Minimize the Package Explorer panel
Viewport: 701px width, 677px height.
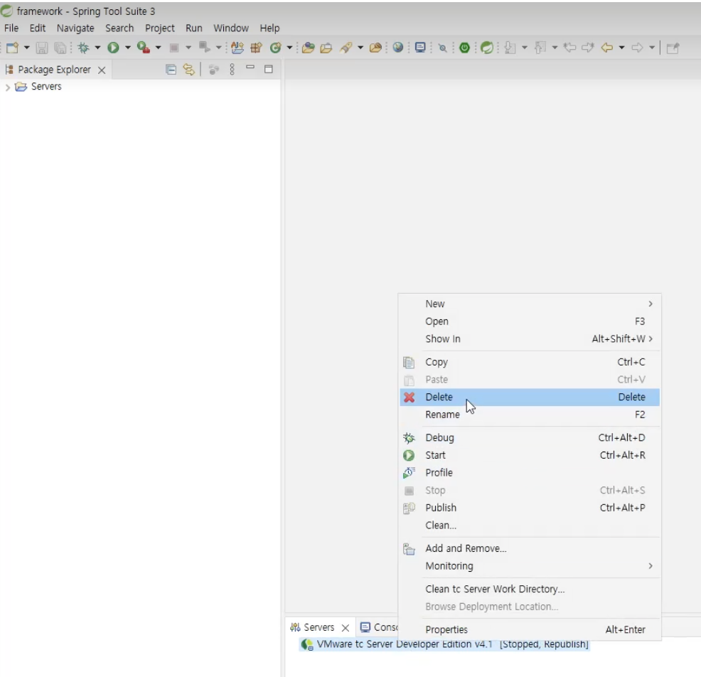click(x=250, y=68)
